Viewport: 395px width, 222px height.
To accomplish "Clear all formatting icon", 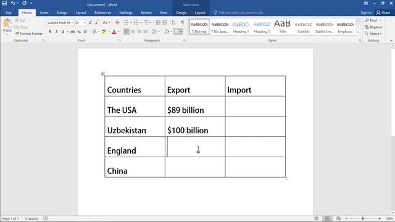I will pos(117,23).
